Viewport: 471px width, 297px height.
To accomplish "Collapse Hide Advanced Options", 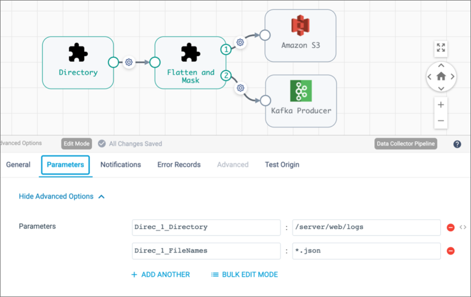I will 61,197.
